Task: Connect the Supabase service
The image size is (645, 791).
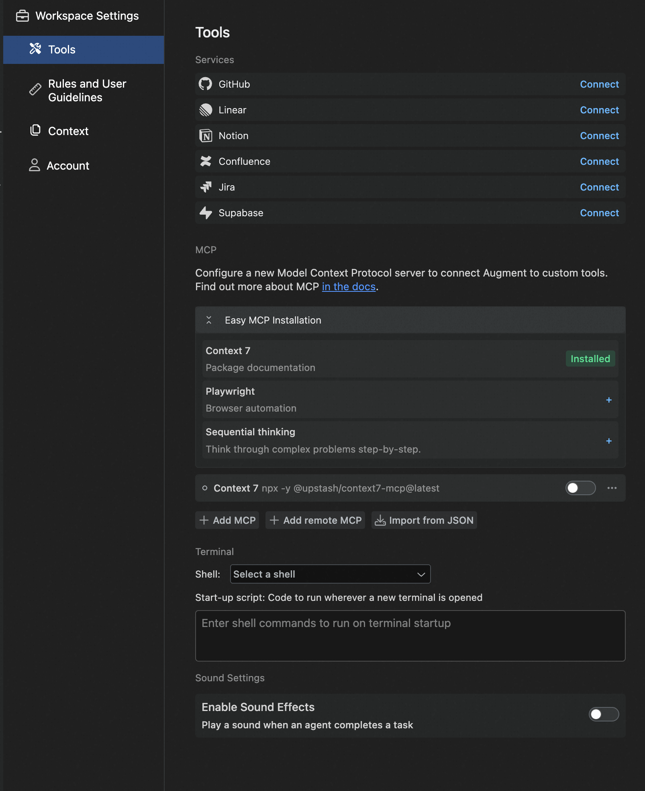Action: pos(599,213)
